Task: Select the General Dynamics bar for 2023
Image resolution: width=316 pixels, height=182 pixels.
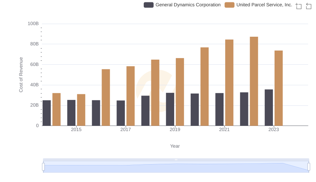Action: click(269, 108)
